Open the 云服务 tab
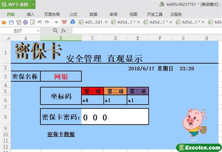Image resolution: width=222 pixels, height=152 pixels. (176, 14)
